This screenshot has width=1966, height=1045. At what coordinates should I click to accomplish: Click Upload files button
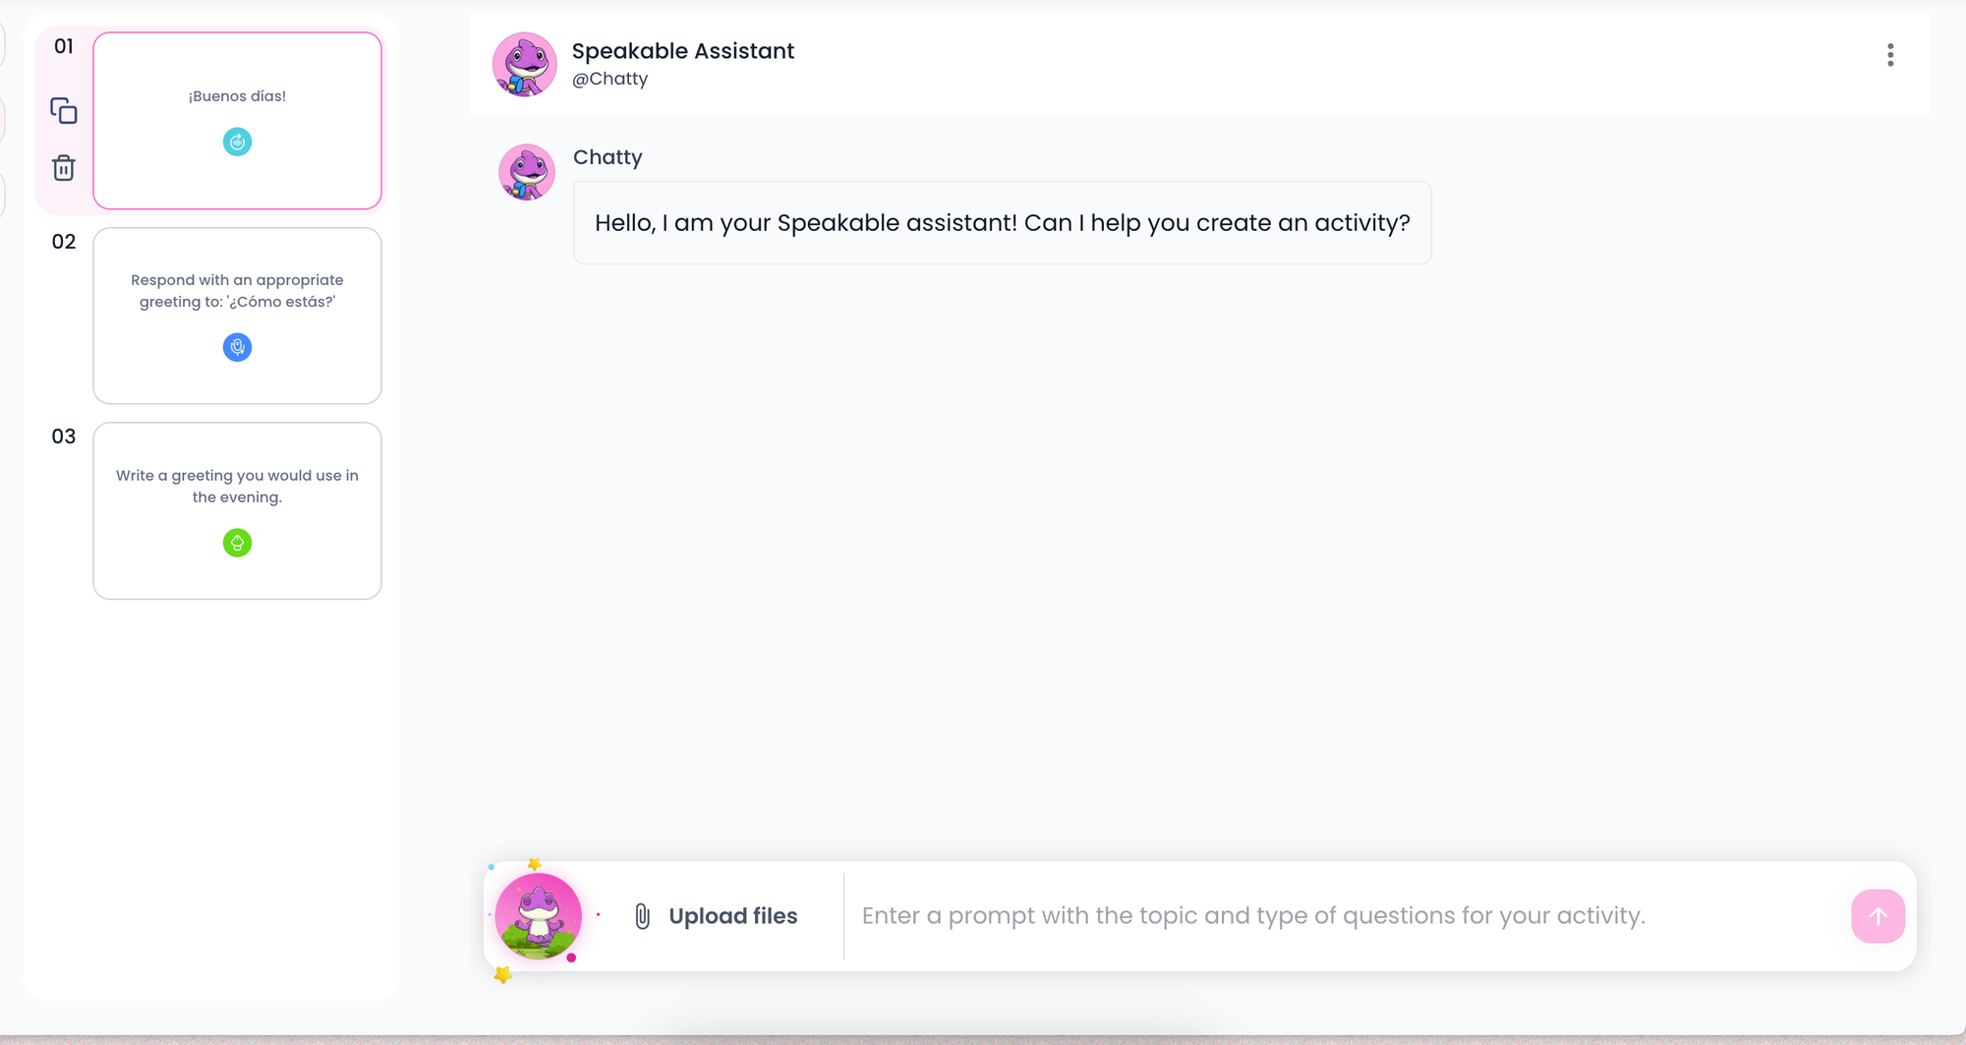pos(717,916)
